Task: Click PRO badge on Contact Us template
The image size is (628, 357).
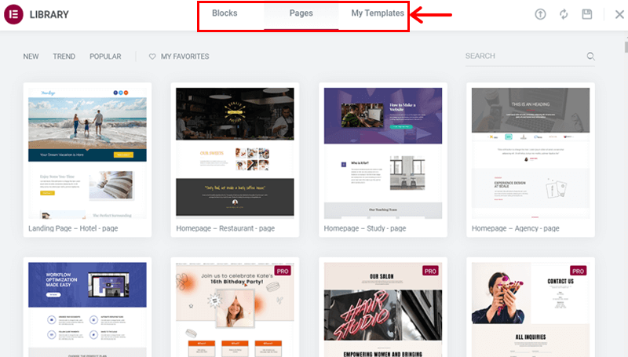Action: pos(578,271)
